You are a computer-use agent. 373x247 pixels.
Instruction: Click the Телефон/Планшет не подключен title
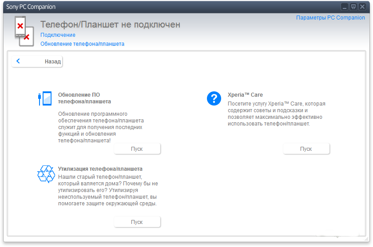[x=110, y=24]
